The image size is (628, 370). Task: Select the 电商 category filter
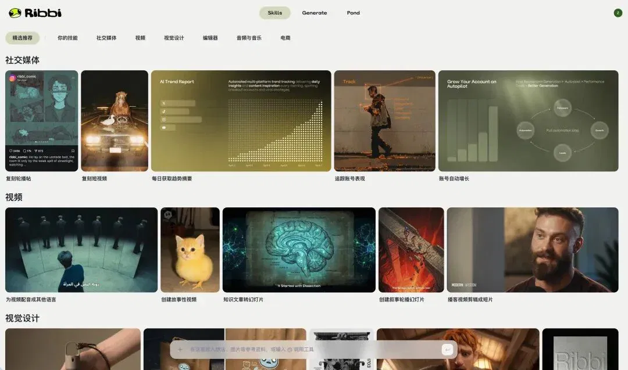click(x=285, y=38)
